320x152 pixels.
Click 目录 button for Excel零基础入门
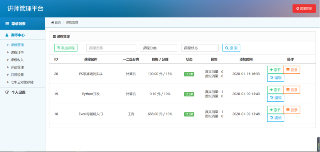291,110
